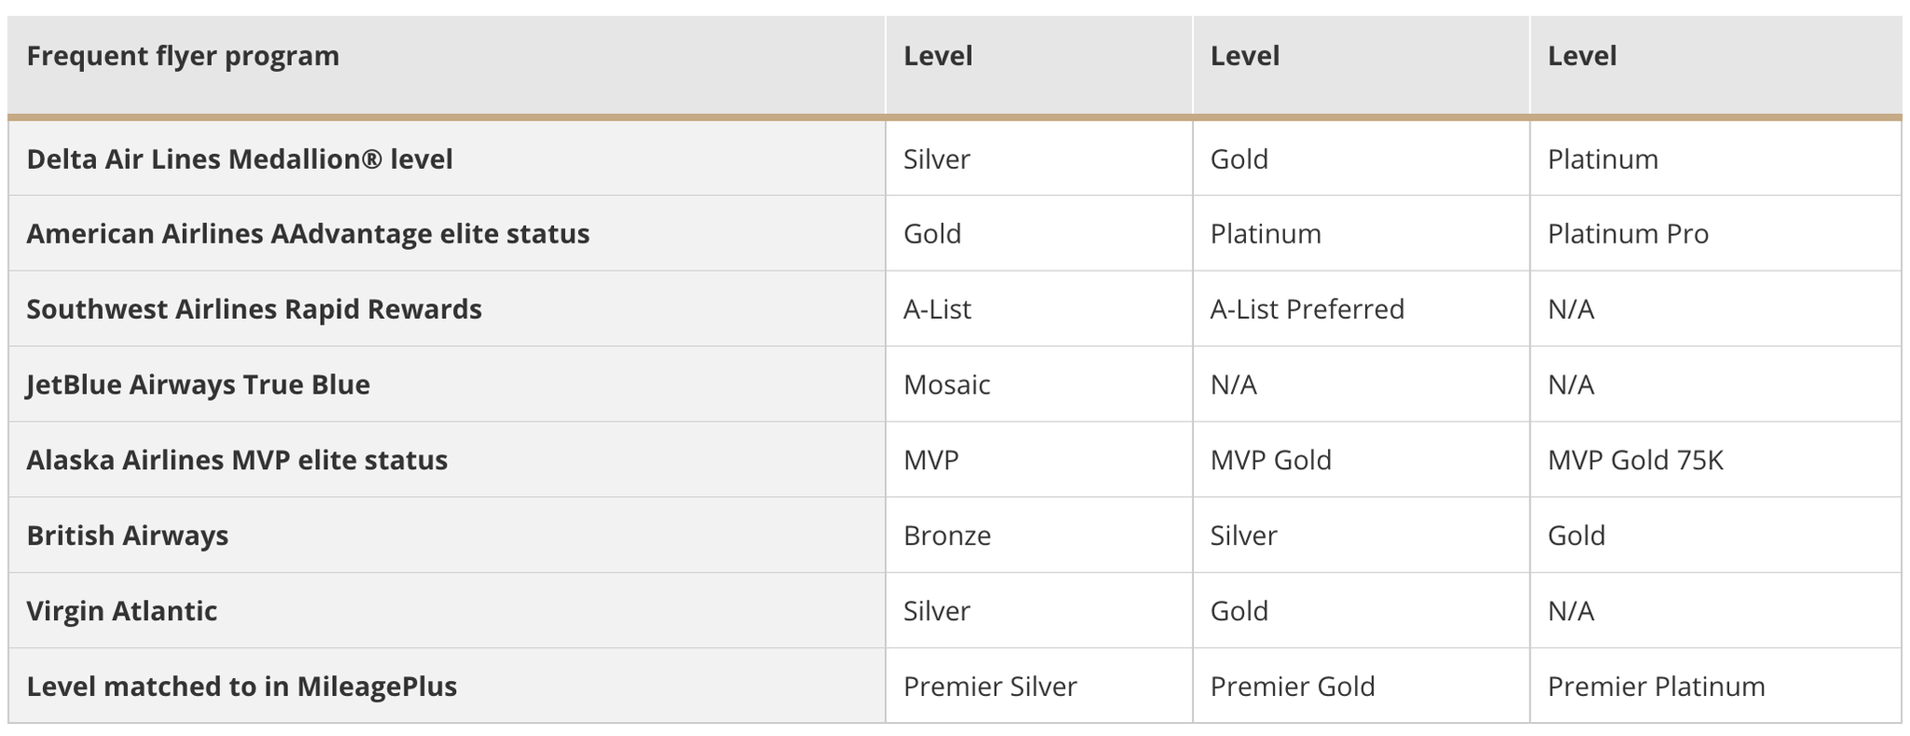Select the MVP Gold cell in Alaska row
1910x736 pixels.
point(1270,460)
